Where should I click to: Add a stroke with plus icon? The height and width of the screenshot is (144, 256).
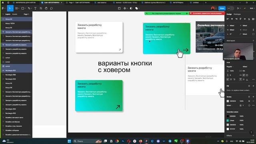(253, 97)
